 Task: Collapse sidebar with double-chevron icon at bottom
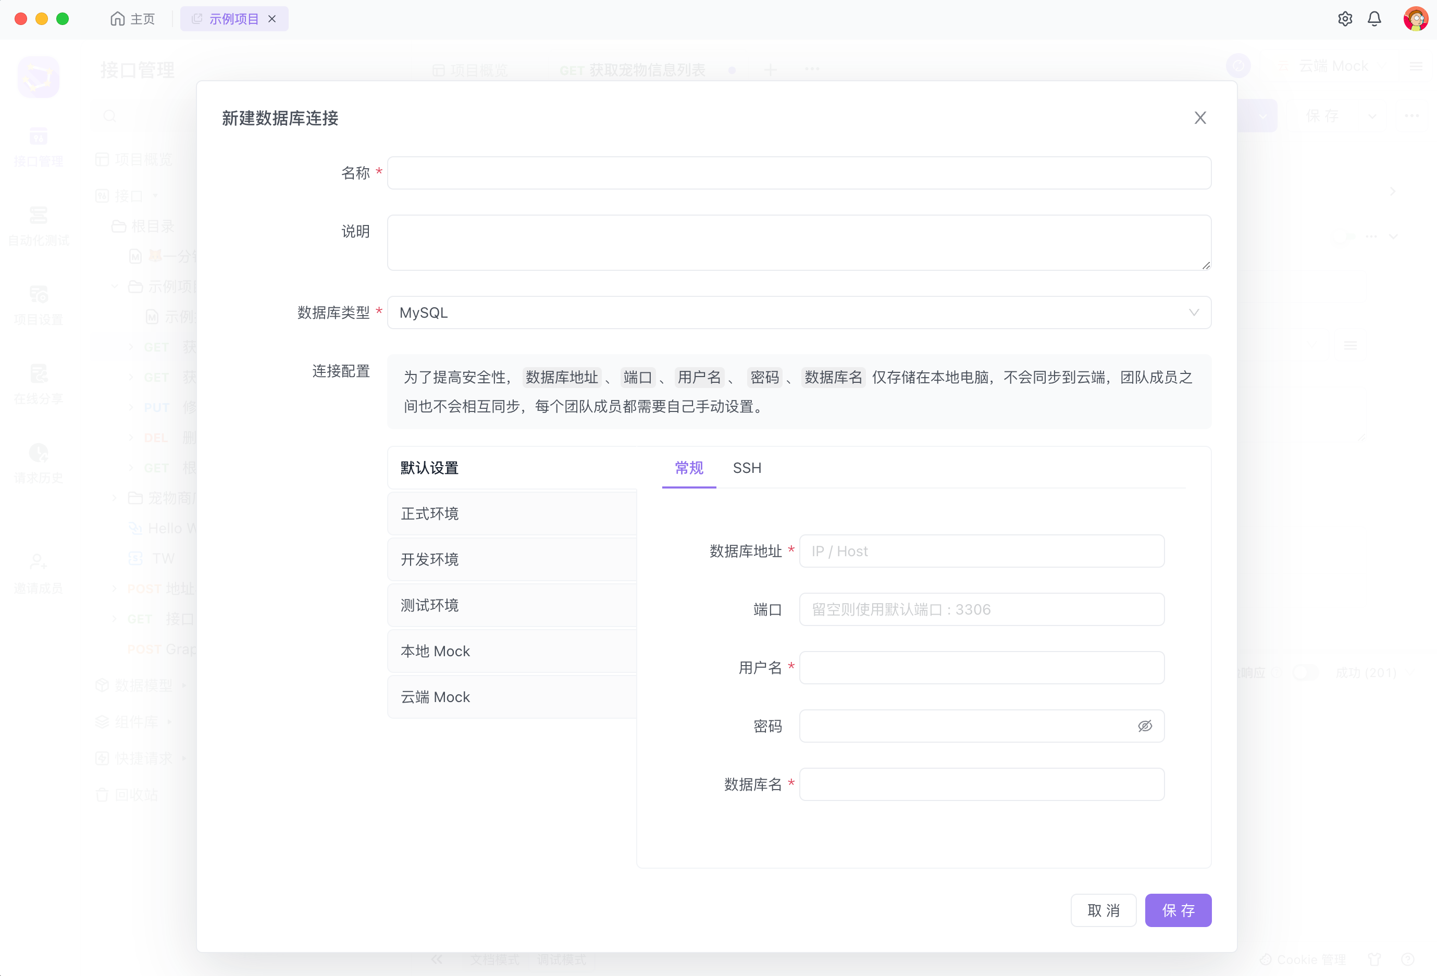pyautogui.click(x=437, y=960)
